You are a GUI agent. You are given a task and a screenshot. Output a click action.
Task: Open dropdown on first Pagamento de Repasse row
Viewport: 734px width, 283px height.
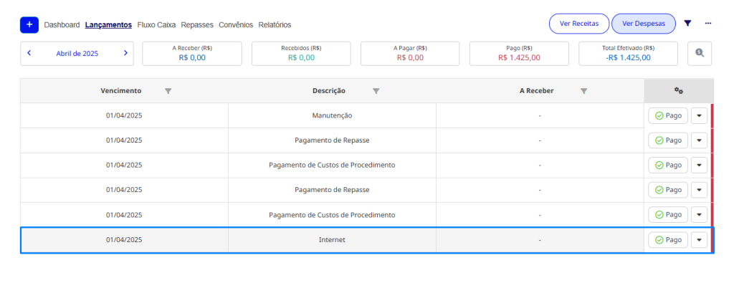point(699,140)
